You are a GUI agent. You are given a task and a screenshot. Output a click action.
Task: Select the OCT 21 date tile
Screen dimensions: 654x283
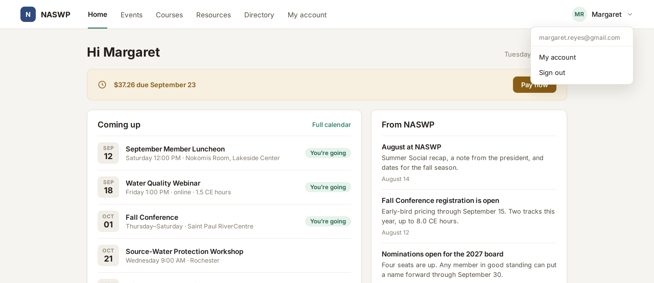click(108, 255)
